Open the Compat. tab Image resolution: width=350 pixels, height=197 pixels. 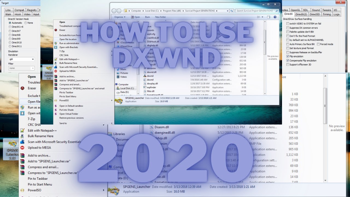19,10
